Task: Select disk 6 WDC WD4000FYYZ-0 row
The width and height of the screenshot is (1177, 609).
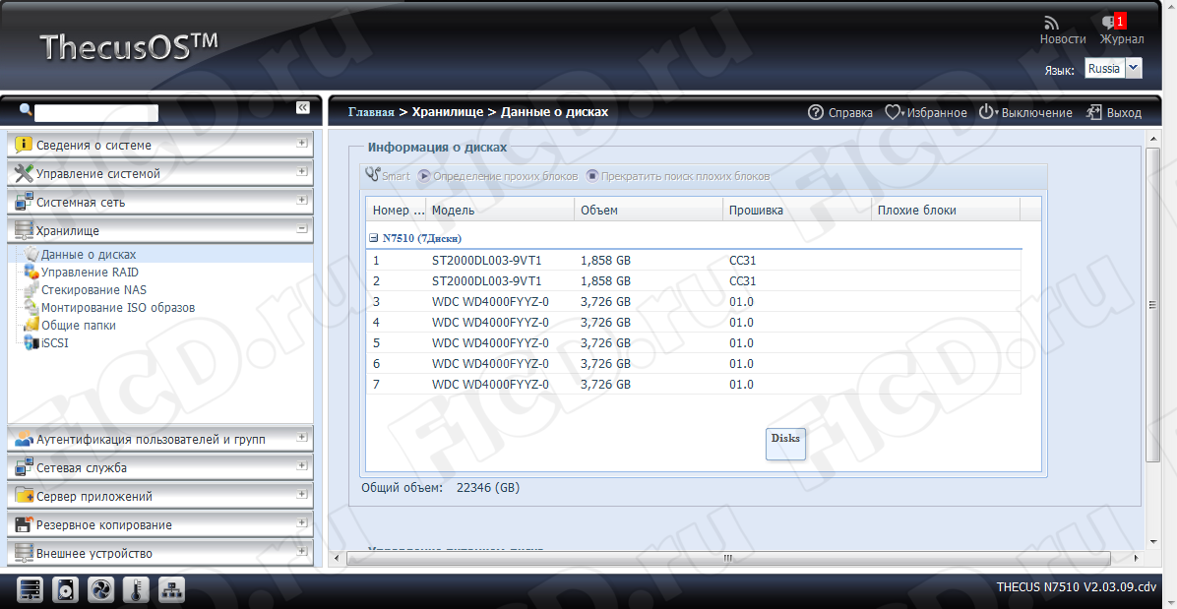Action: [694, 364]
